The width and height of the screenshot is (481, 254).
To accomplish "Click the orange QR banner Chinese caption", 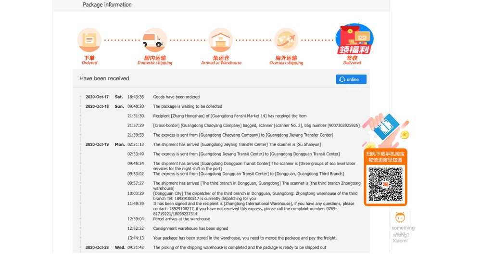I will click(x=385, y=157).
